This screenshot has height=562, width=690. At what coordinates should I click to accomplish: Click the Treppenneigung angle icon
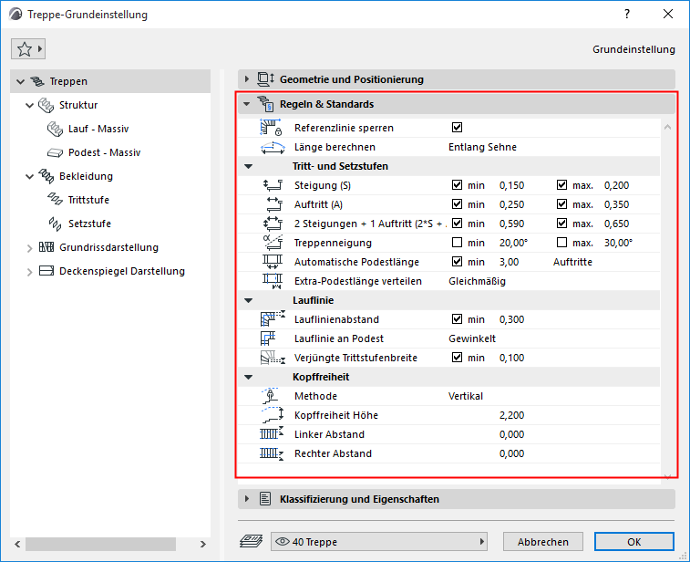pos(273,243)
